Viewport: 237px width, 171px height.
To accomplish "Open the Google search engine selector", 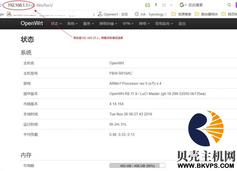I will tap(183, 5).
